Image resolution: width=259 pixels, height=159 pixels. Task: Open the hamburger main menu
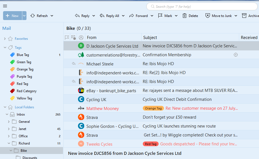[x=5, y=6]
